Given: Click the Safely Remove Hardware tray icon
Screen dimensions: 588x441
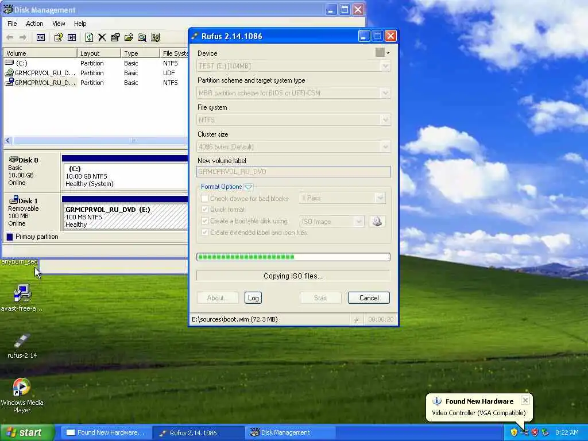Looking at the screenshot, I should click(x=546, y=432).
